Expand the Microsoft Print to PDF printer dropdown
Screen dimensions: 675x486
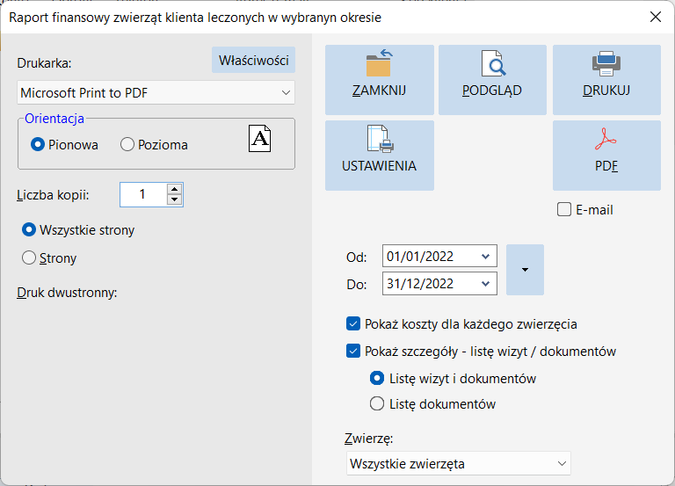coord(156,92)
